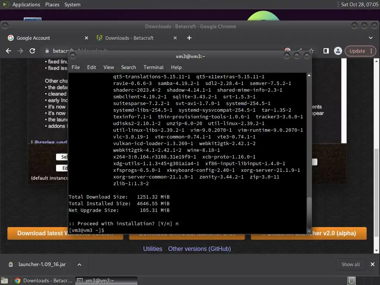Click the package text vlc-3.0.19-1
The image size is (380, 285).
(x=131, y=137)
